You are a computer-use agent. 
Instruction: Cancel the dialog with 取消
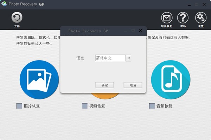point(133,85)
